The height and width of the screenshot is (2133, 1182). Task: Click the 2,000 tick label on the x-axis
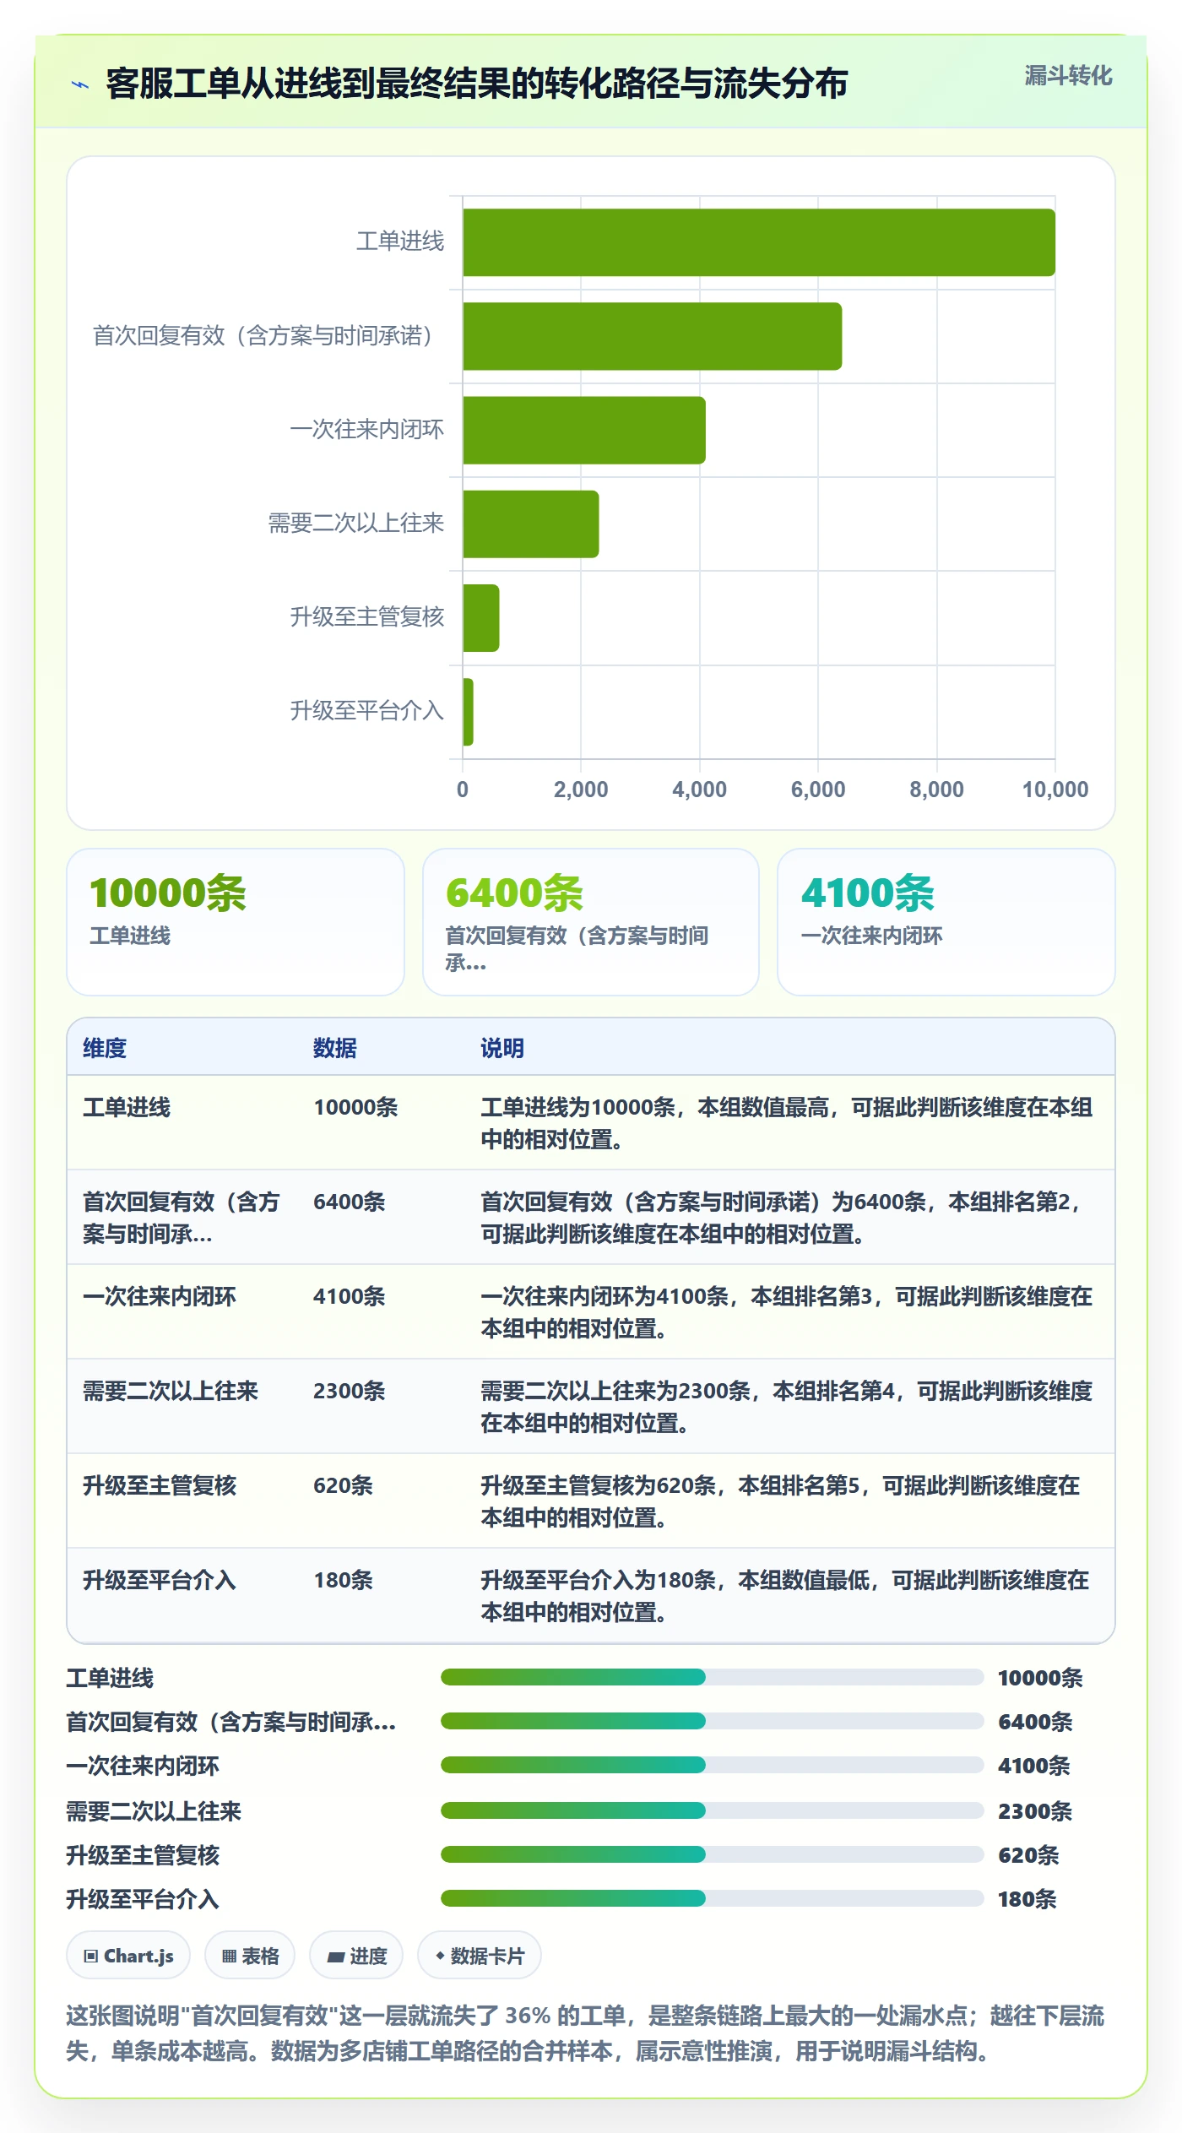click(581, 790)
